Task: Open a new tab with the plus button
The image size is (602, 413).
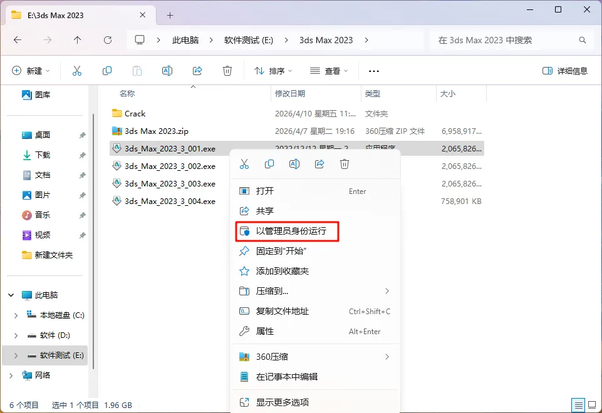Action: tap(170, 16)
